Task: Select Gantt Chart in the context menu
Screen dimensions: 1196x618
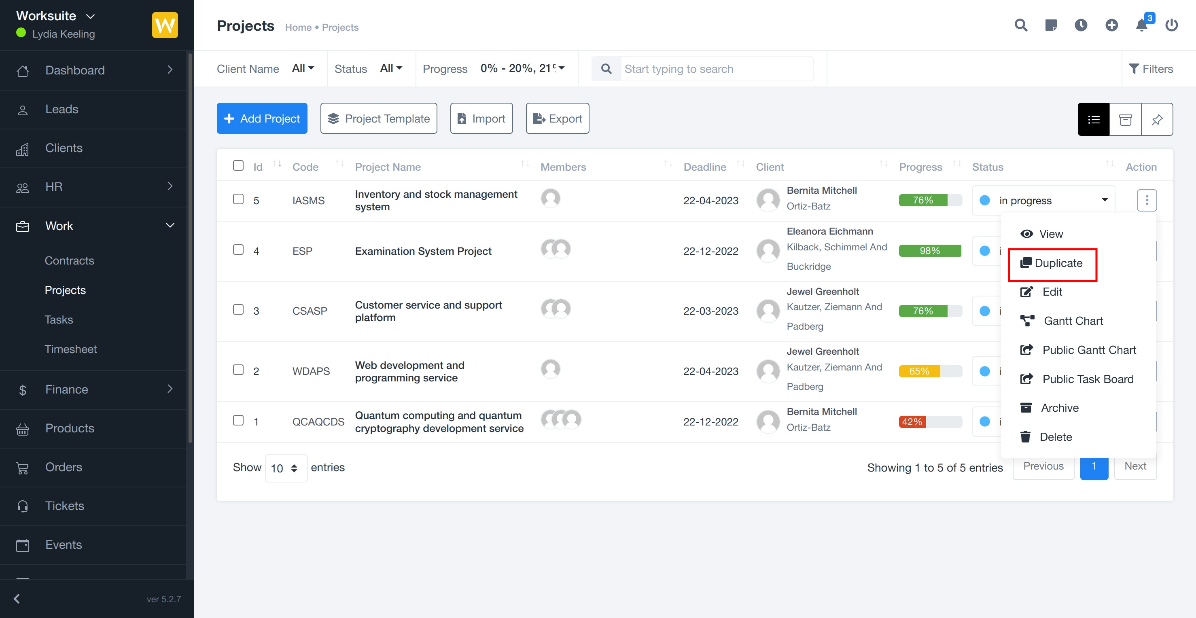Action: click(x=1073, y=321)
